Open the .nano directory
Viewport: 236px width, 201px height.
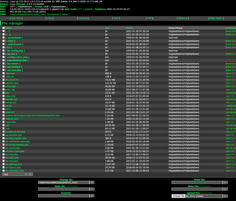[10, 41]
